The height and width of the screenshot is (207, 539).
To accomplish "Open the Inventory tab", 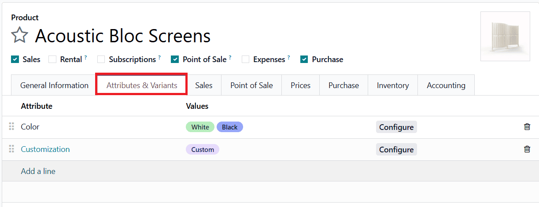I will tap(393, 85).
